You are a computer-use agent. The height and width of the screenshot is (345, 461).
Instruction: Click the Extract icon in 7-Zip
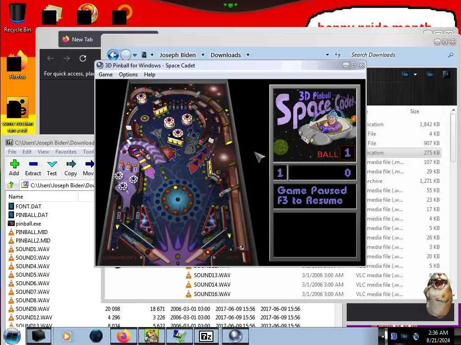pyautogui.click(x=33, y=164)
